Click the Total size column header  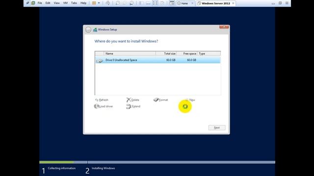point(166,53)
